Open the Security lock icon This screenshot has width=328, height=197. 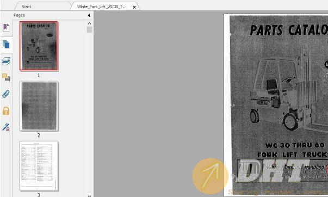(6, 110)
